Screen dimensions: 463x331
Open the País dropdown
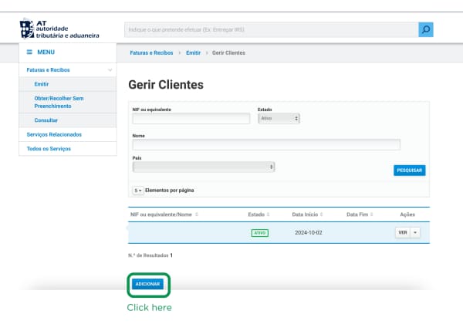click(x=204, y=167)
